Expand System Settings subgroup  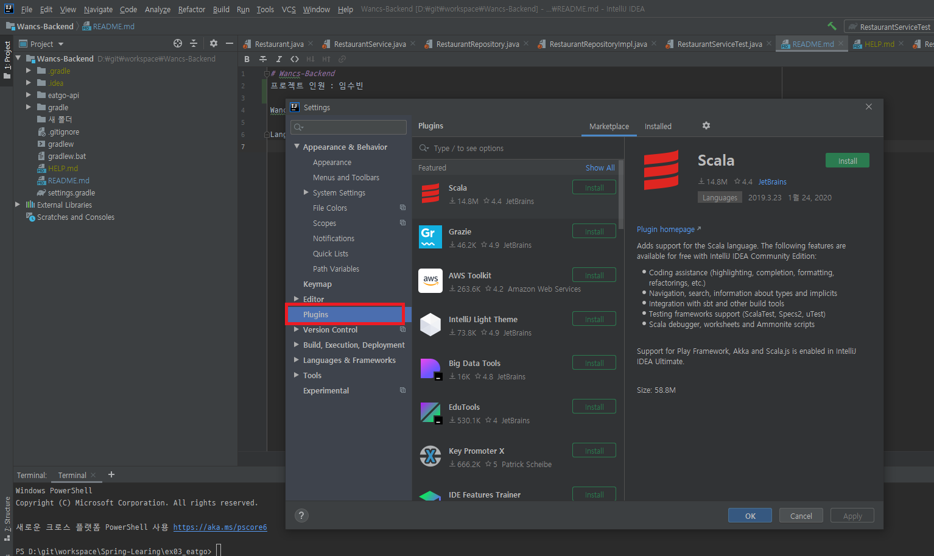click(x=306, y=192)
